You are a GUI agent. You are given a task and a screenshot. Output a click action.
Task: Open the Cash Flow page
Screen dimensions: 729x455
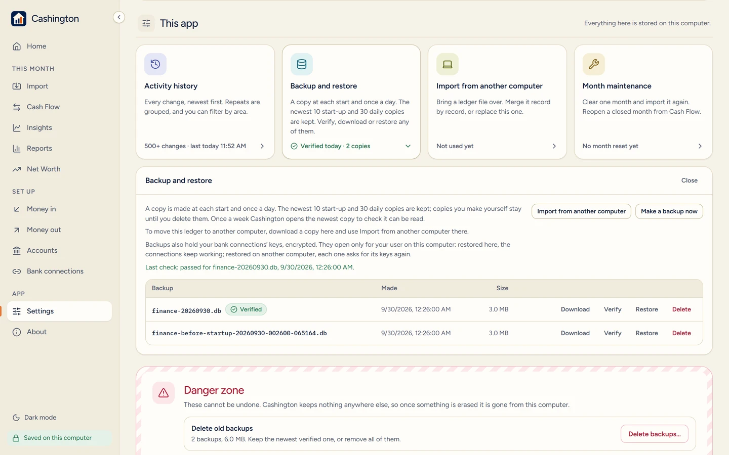click(60, 107)
